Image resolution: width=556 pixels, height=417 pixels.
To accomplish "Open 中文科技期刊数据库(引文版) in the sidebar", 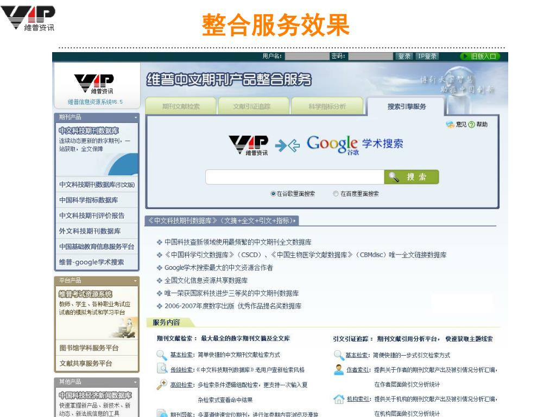I will coord(97,185).
